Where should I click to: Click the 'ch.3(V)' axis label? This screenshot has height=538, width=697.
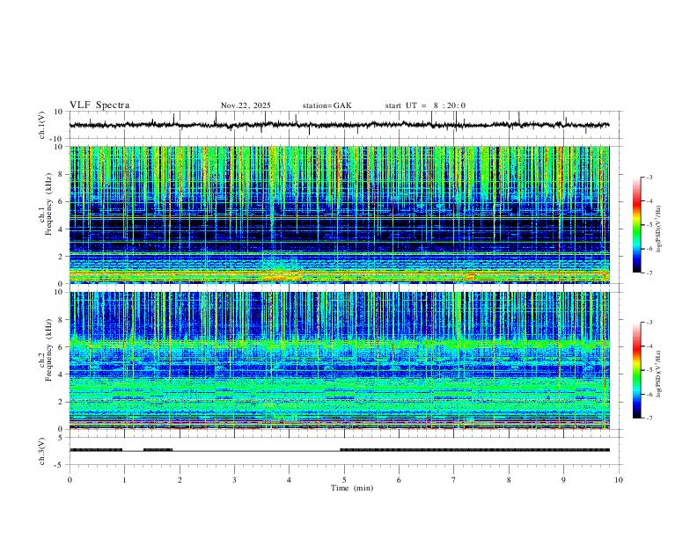[42, 451]
